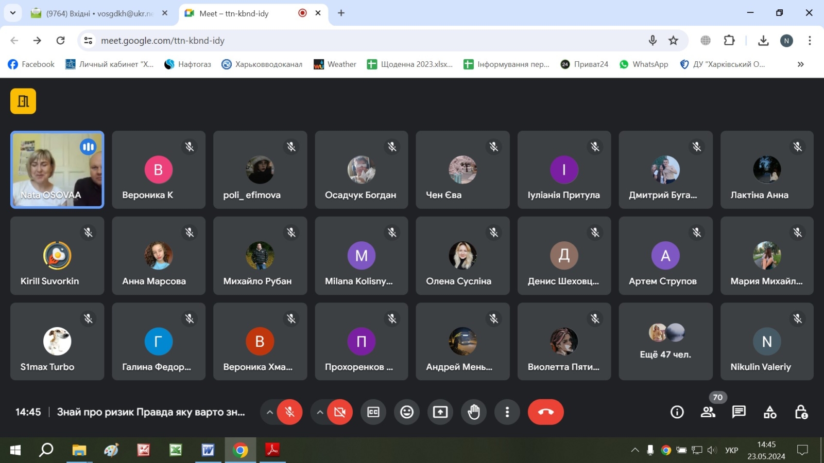Click the present screen icon
824x463 pixels.
pyautogui.click(x=440, y=412)
